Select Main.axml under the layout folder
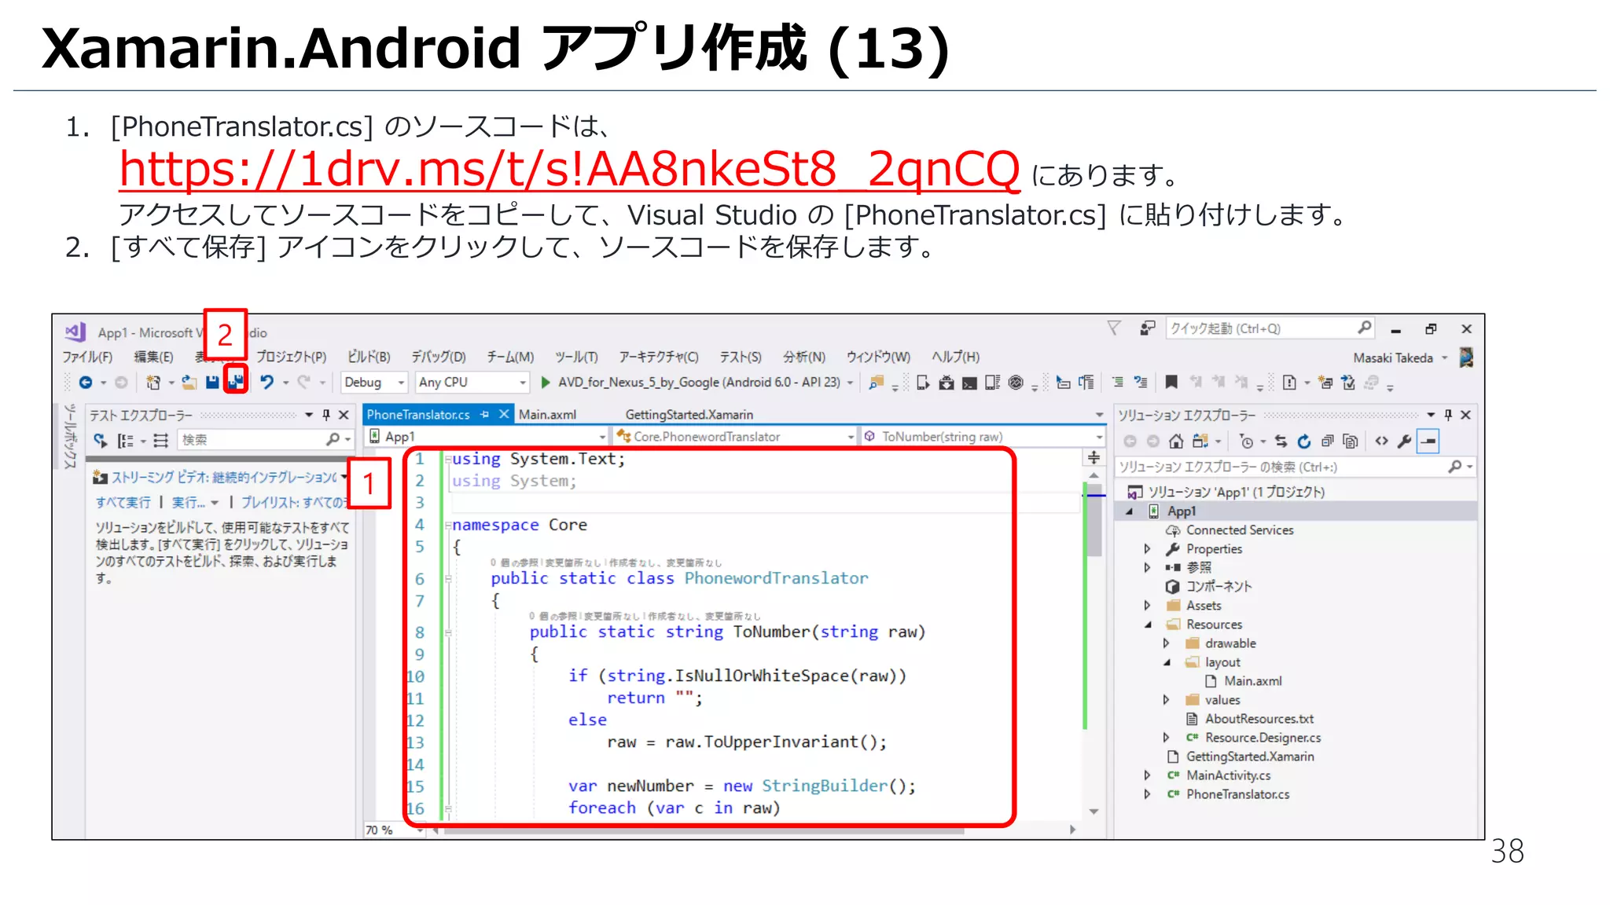The image size is (1610, 905). [x=1252, y=681]
